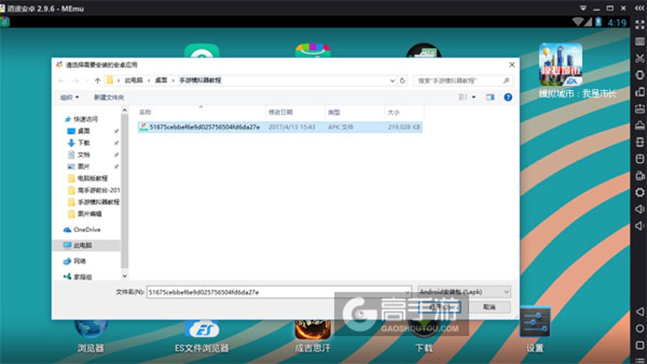This screenshot has height=364, width=647.
Task: Click the 取消 cancel button in dialog
Action: (x=489, y=307)
